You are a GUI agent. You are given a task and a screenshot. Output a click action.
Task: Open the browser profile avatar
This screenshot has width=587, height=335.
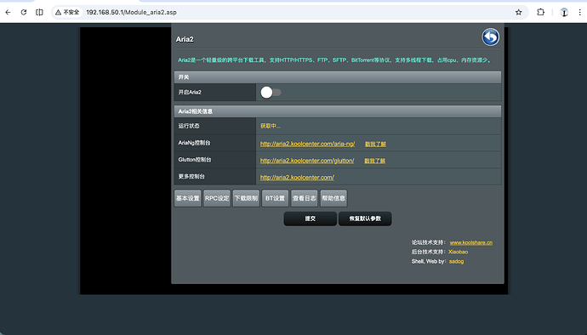[564, 13]
